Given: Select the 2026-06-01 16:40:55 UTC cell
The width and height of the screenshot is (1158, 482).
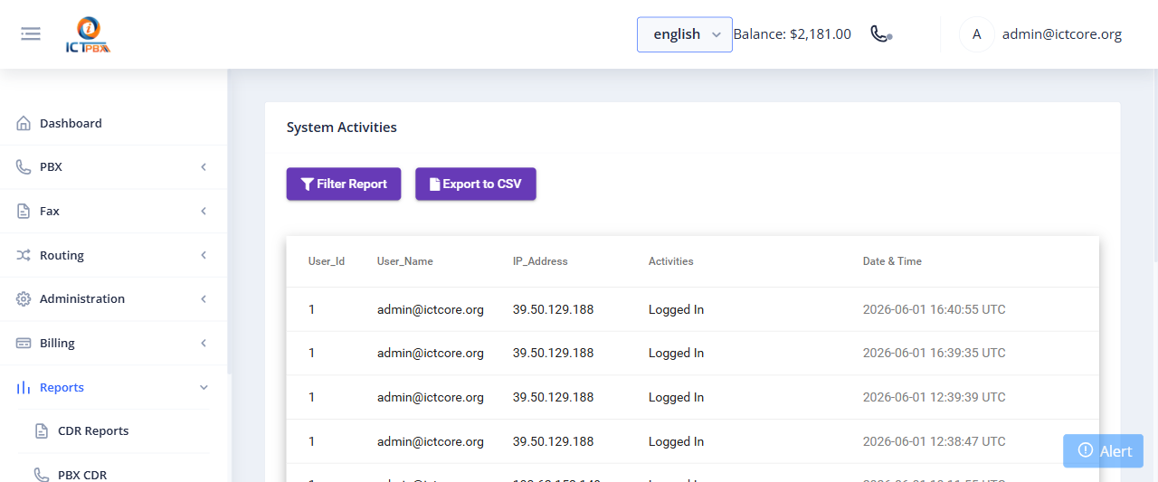Looking at the screenshot, I should tap(935, 309).
